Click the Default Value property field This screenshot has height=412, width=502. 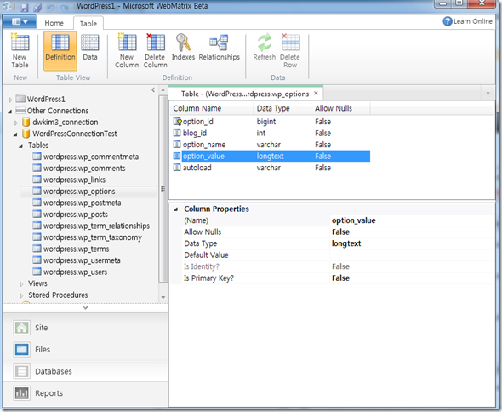(412, 255)
